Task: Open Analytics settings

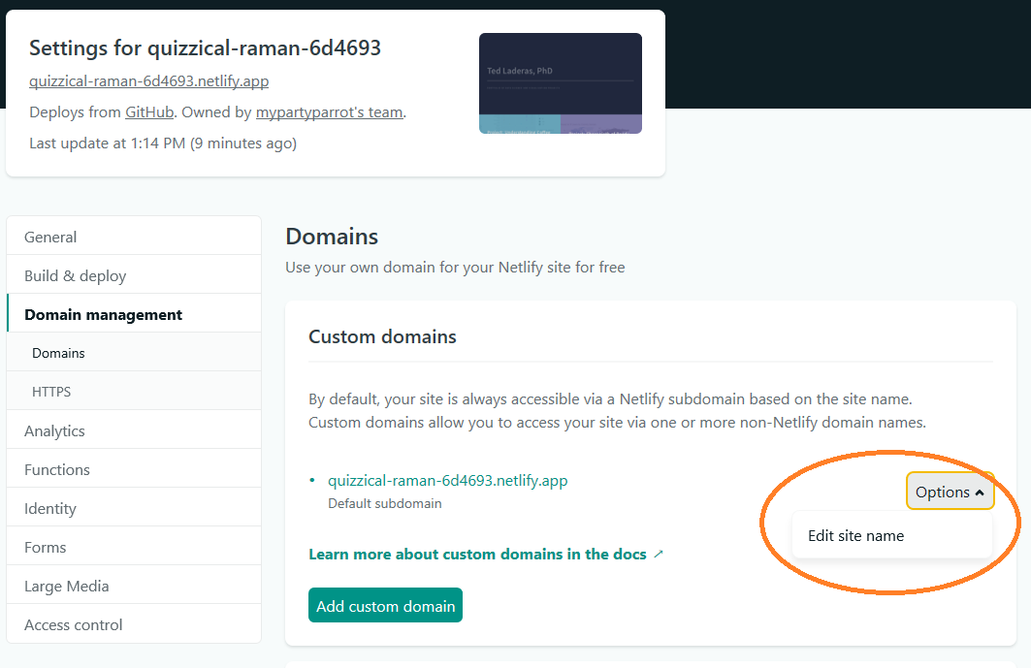Action: (134, 430)
